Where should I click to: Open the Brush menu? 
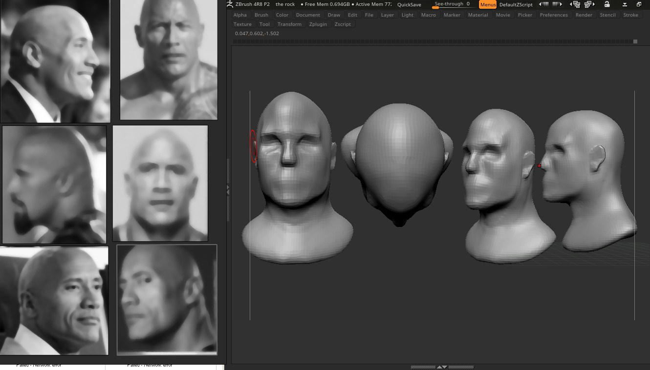pyautogui.click(x=261, y=15)
